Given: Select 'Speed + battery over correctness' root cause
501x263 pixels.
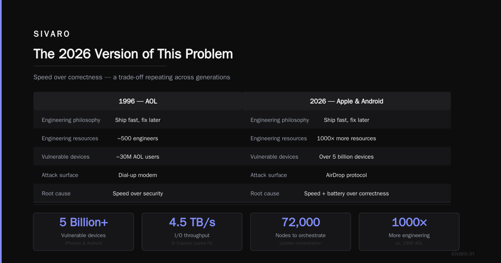Looking at the screenshot, I should pos(347,193).
